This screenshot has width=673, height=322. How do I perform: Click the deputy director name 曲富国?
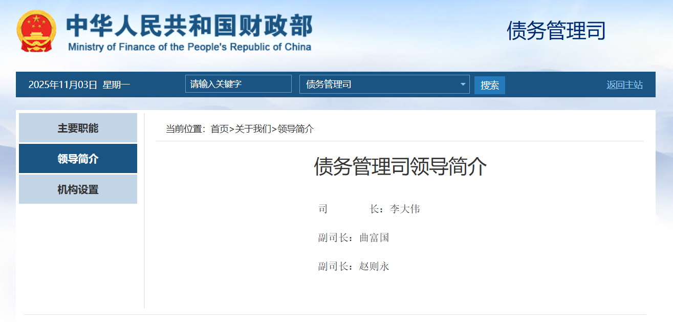(x=374, y=238)
